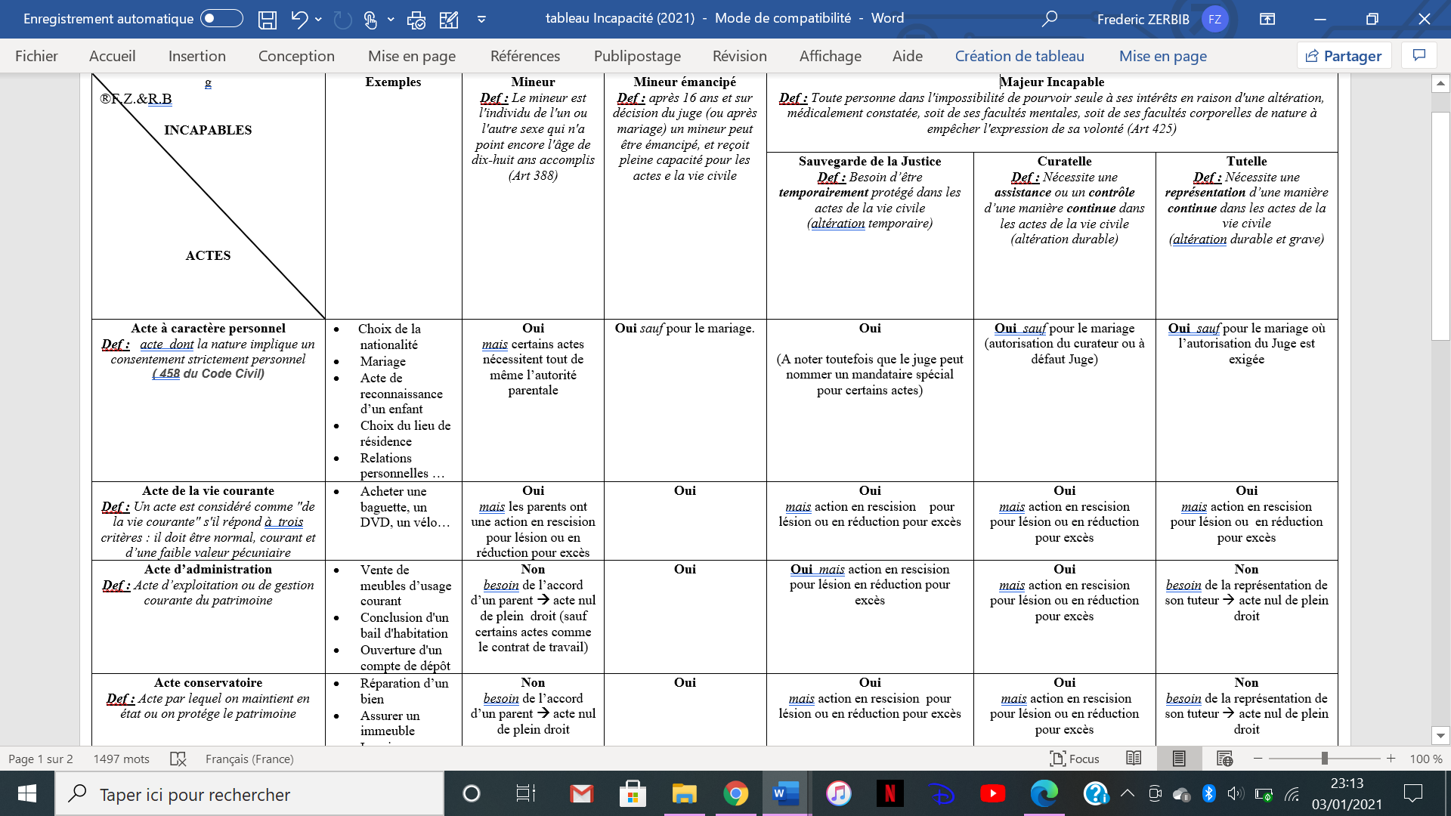Open the Conception tab

coord(296,56)
